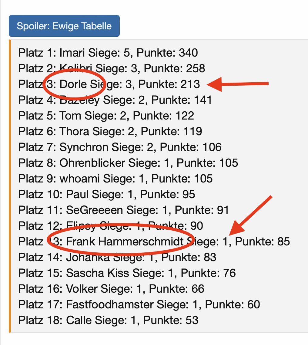Select the Platz 10 Paul line

tap(106, 194)
